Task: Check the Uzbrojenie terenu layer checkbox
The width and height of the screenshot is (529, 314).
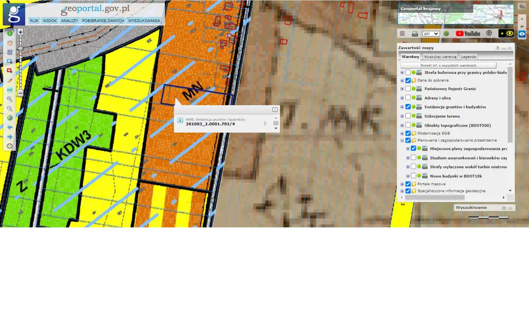Action: (408, 116)
